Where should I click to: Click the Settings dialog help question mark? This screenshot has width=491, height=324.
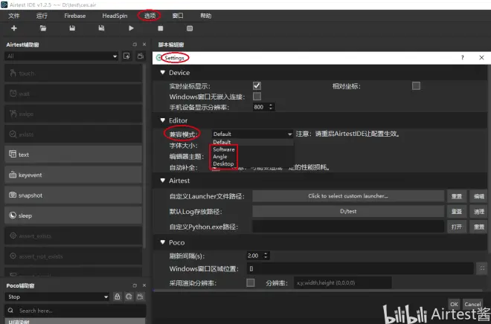(462, 57)
